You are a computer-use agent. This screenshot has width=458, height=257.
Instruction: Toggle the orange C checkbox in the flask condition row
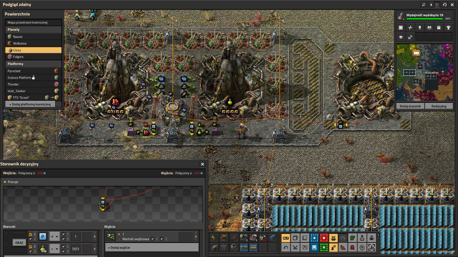coord(30,247)
